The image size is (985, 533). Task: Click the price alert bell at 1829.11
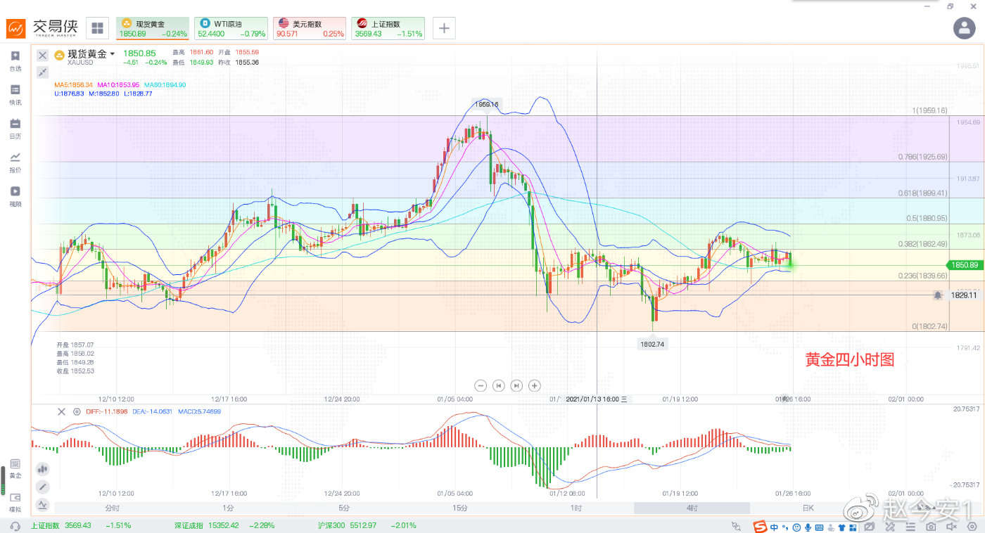coord(938,295)
